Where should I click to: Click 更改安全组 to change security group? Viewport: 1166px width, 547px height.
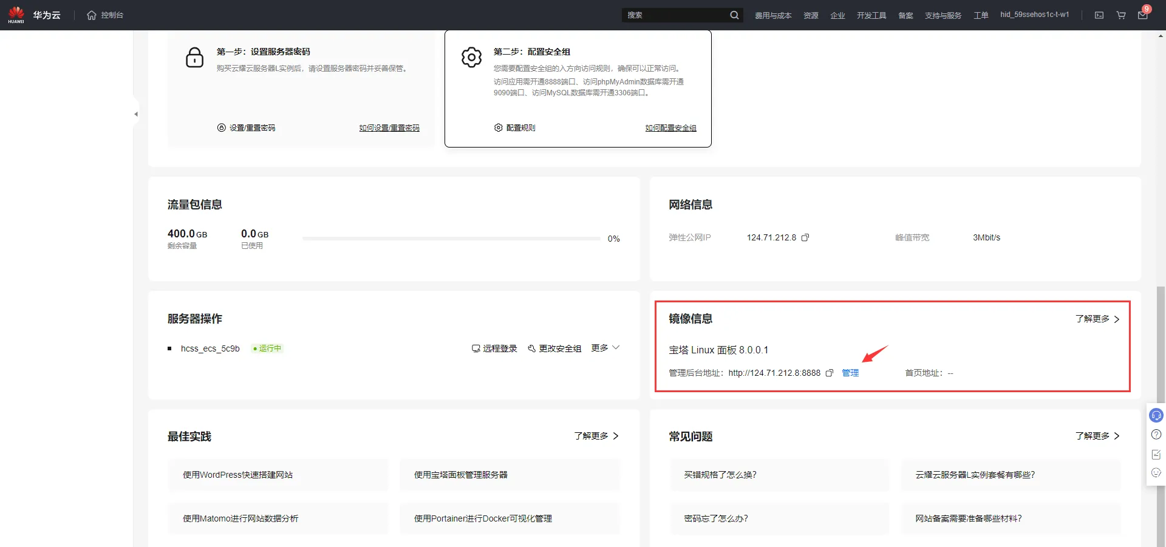point(554,348)
